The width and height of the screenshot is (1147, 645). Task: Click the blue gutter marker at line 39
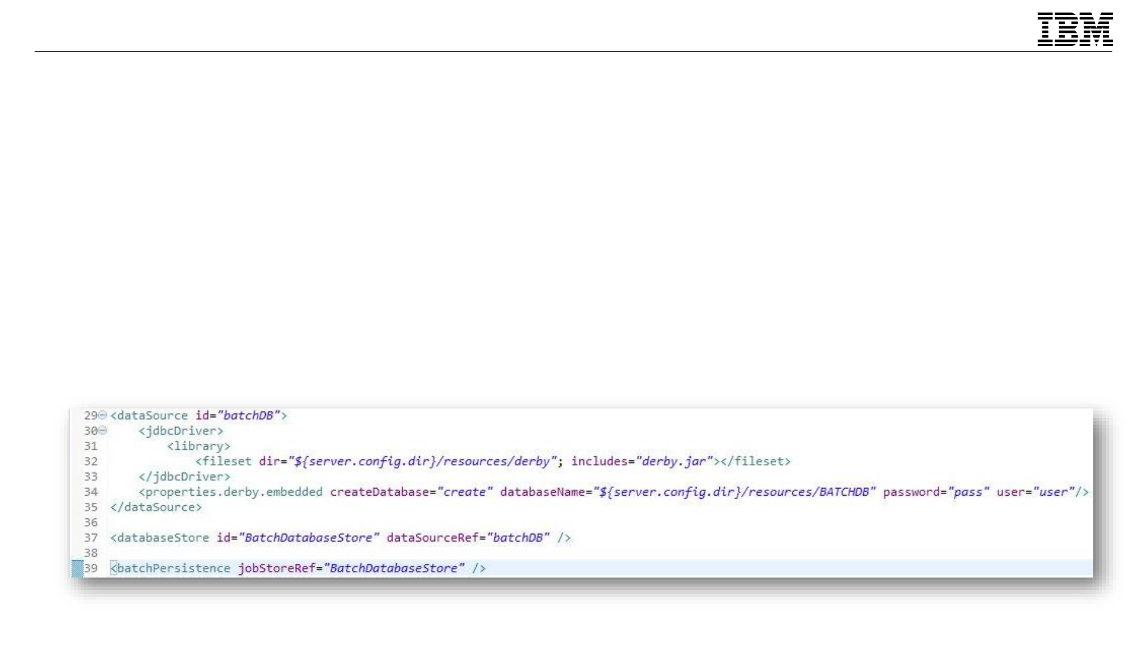point(77,568)
